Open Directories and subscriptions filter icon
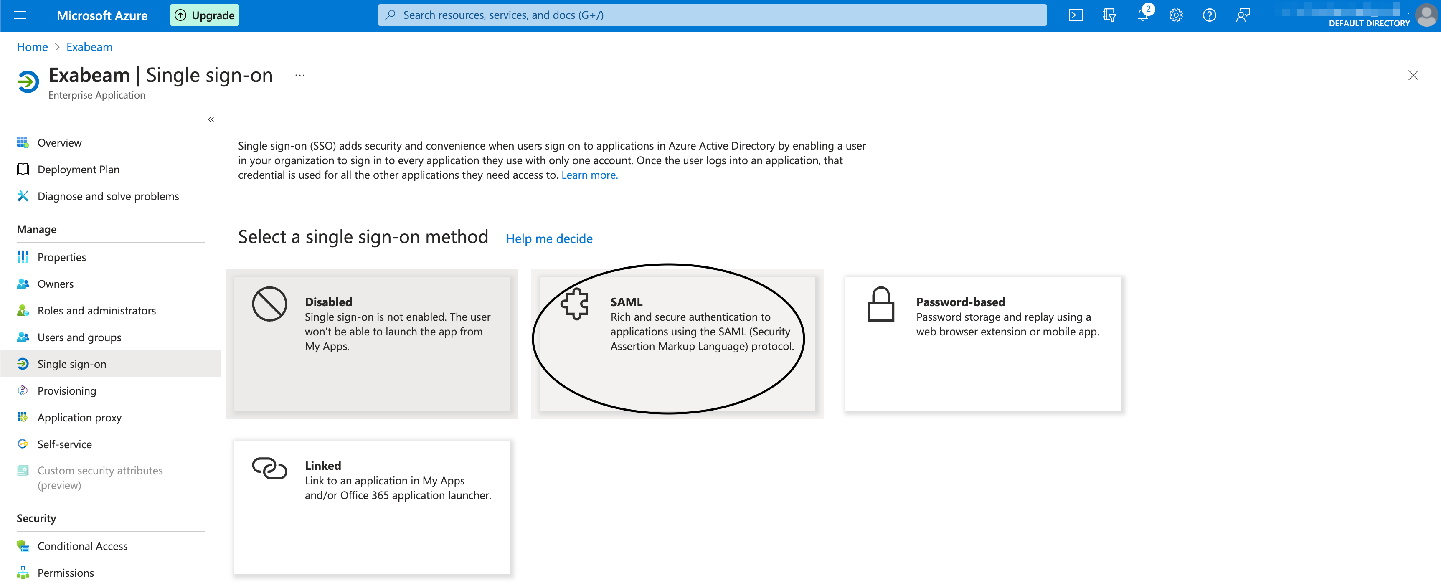The height and width of the screenshot is (588, 1441). point(1109,15)
